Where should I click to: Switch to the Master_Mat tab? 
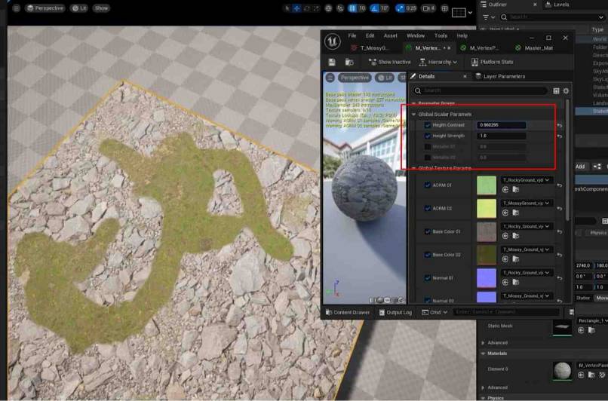pyautogui.click(x=534, y=48)
